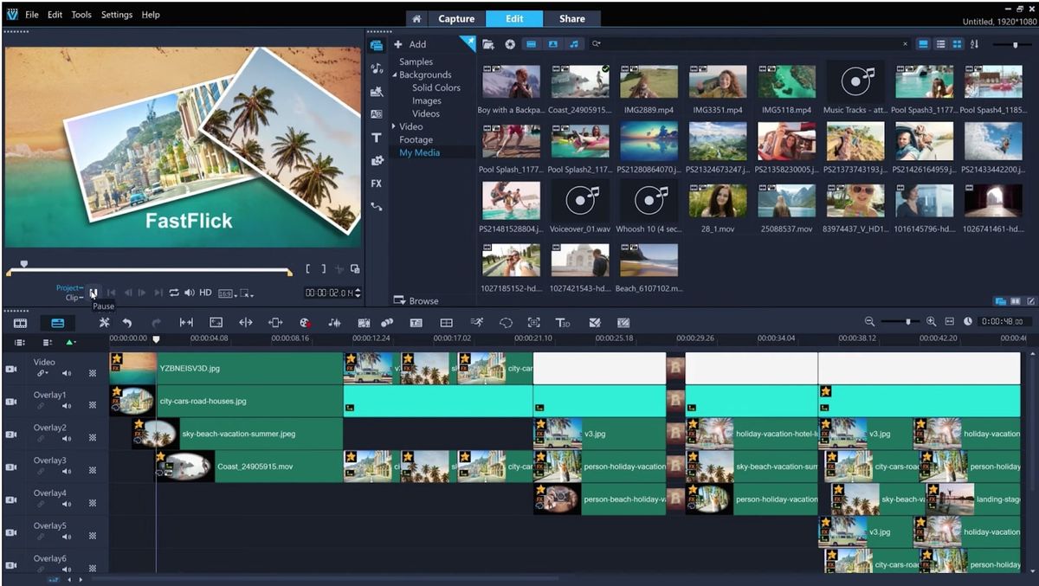This screenshot has width=1039, height=586.
Task: Toggle the audio filter in the media library
Action: click(x=574, y=43)
